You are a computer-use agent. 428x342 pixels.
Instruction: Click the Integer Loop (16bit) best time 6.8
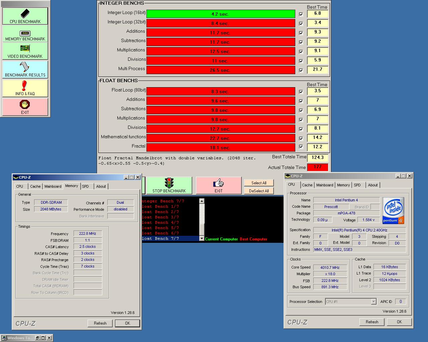(x=318, y=14)
